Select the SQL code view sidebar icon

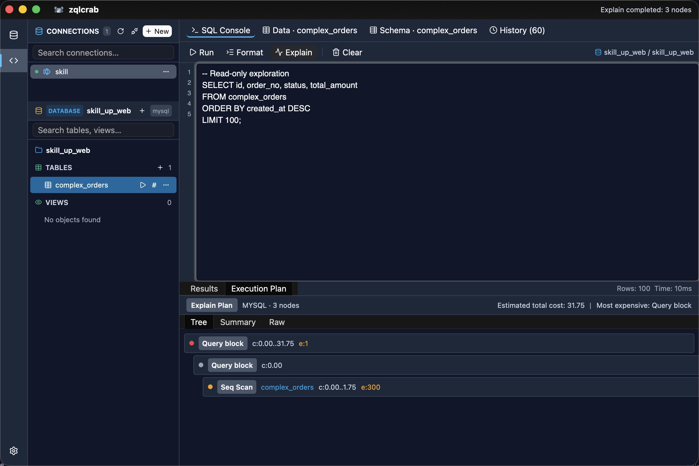[x=14, y=61]
